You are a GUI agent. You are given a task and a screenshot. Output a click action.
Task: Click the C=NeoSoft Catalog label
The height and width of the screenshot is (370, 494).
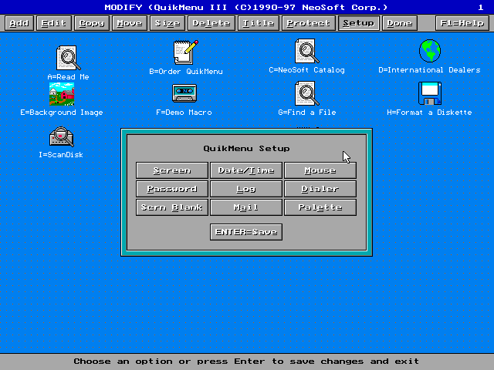307,70
